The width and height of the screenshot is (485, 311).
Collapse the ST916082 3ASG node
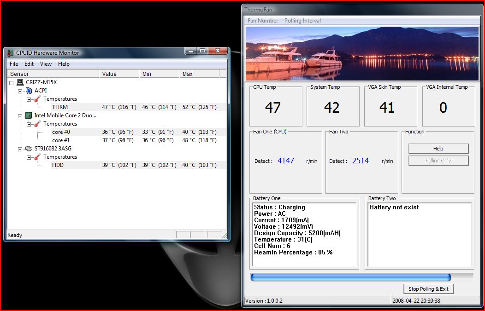pos(20,149)
